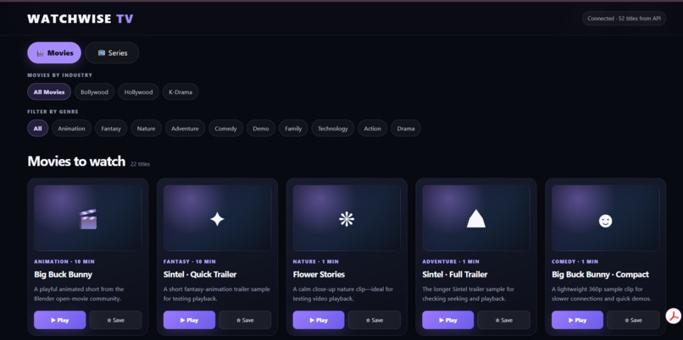Viewport: 683px width, 340px height.
Task: Click the mountain icon on Sintel Full Trailer
Action: 475,218
